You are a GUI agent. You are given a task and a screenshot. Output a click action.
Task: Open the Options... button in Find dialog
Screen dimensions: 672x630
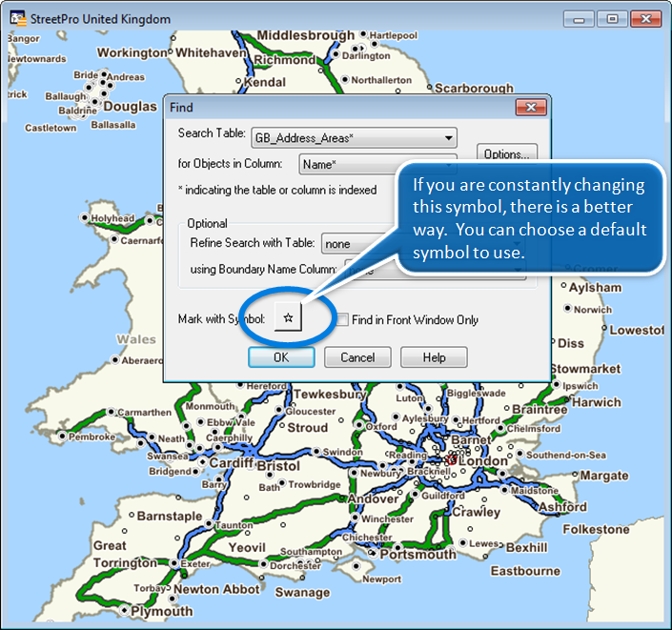[506, 153]
